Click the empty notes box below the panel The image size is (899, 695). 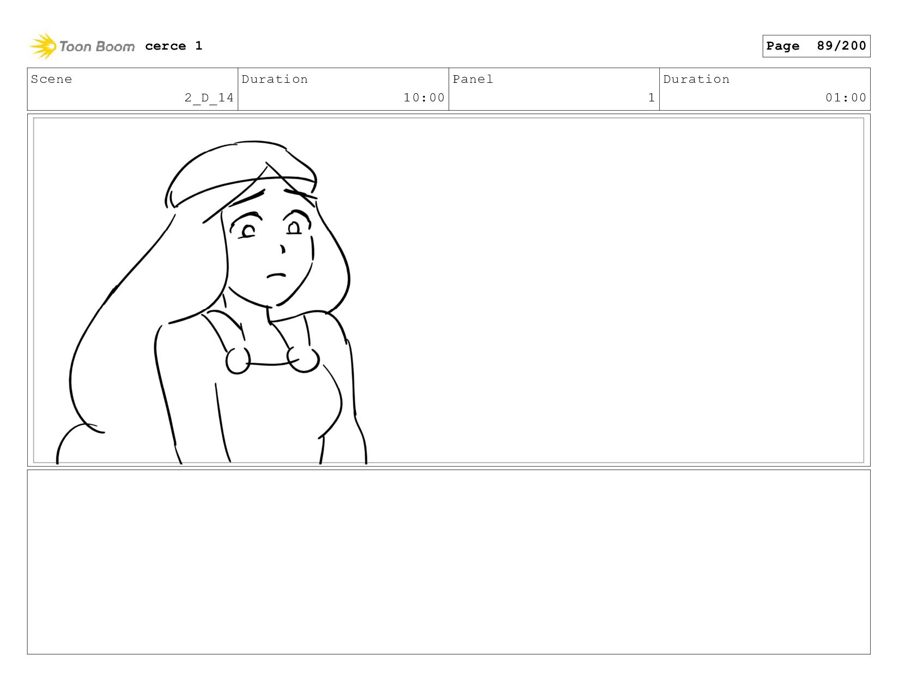pos(448,562)
